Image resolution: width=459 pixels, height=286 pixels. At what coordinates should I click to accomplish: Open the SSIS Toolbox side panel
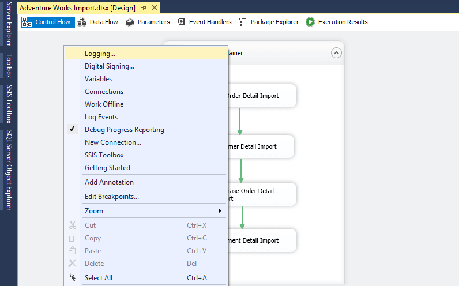point(9,104)
